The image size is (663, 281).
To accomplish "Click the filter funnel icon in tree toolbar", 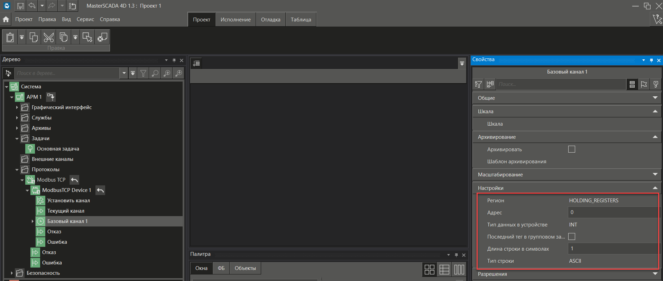I will 143,73.
